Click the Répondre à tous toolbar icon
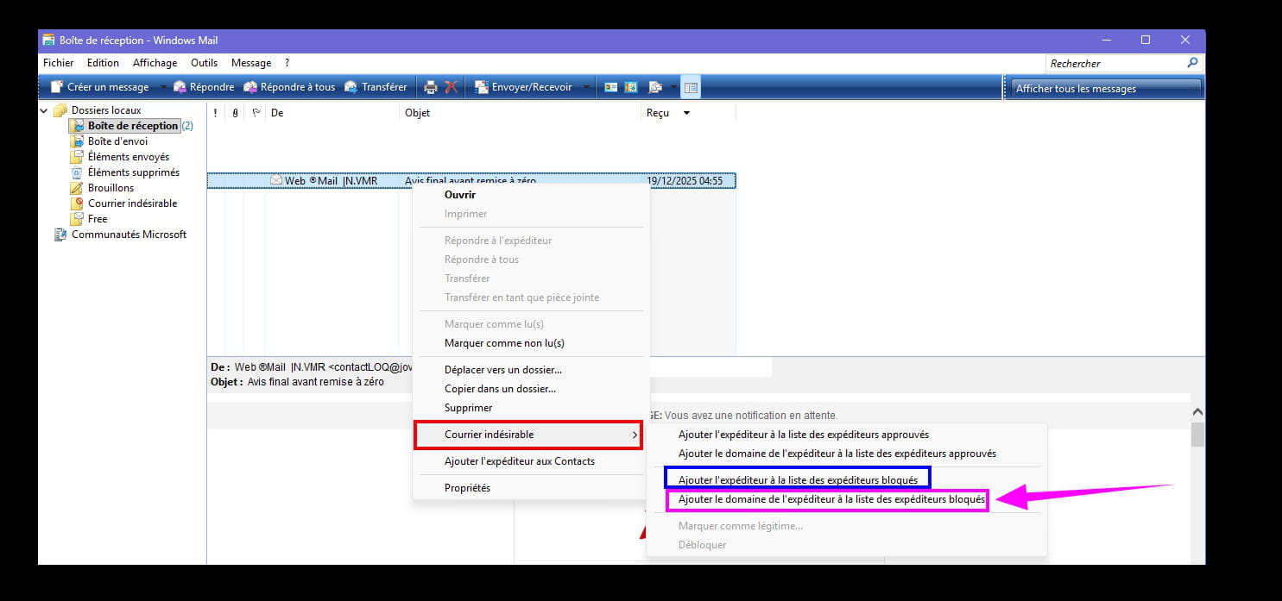This screenshot has height=601, width=1282. pyautogui.click(x=251, y=87)
